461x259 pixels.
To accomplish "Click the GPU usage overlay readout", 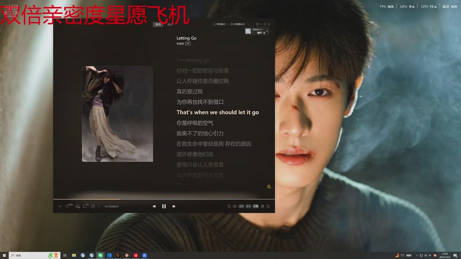I will pyautogui.click(x=407, y=6).
